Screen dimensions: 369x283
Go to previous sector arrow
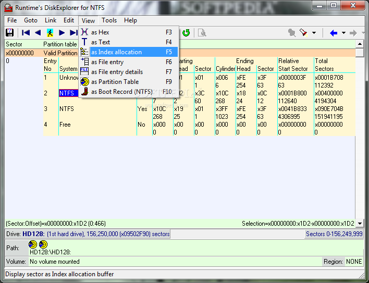38,33
